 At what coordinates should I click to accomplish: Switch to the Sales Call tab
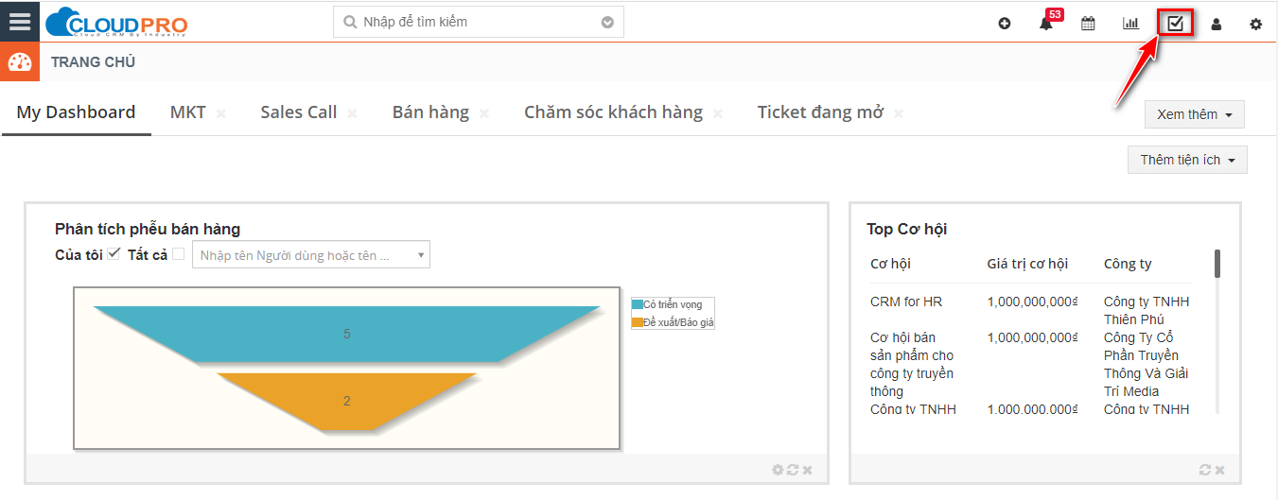pos(298,112)
